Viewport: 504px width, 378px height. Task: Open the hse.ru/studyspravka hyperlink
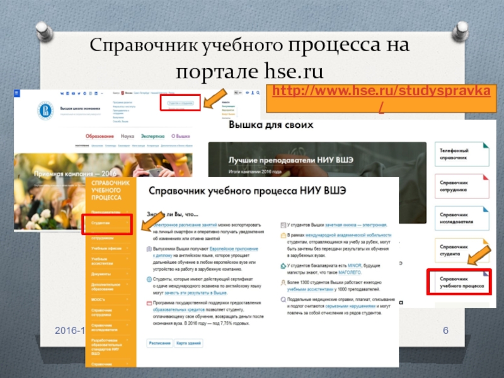tap(382, 98)
